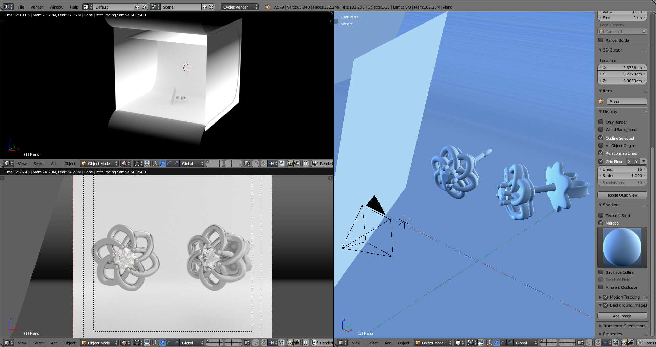656x347 pixels.
Task: Add a new screen layout with plus icon
Action: pos(137,7)
